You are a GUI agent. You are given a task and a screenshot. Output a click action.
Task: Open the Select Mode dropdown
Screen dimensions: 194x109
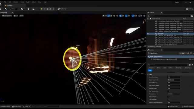pyautogui.click(x=11, y=9)
